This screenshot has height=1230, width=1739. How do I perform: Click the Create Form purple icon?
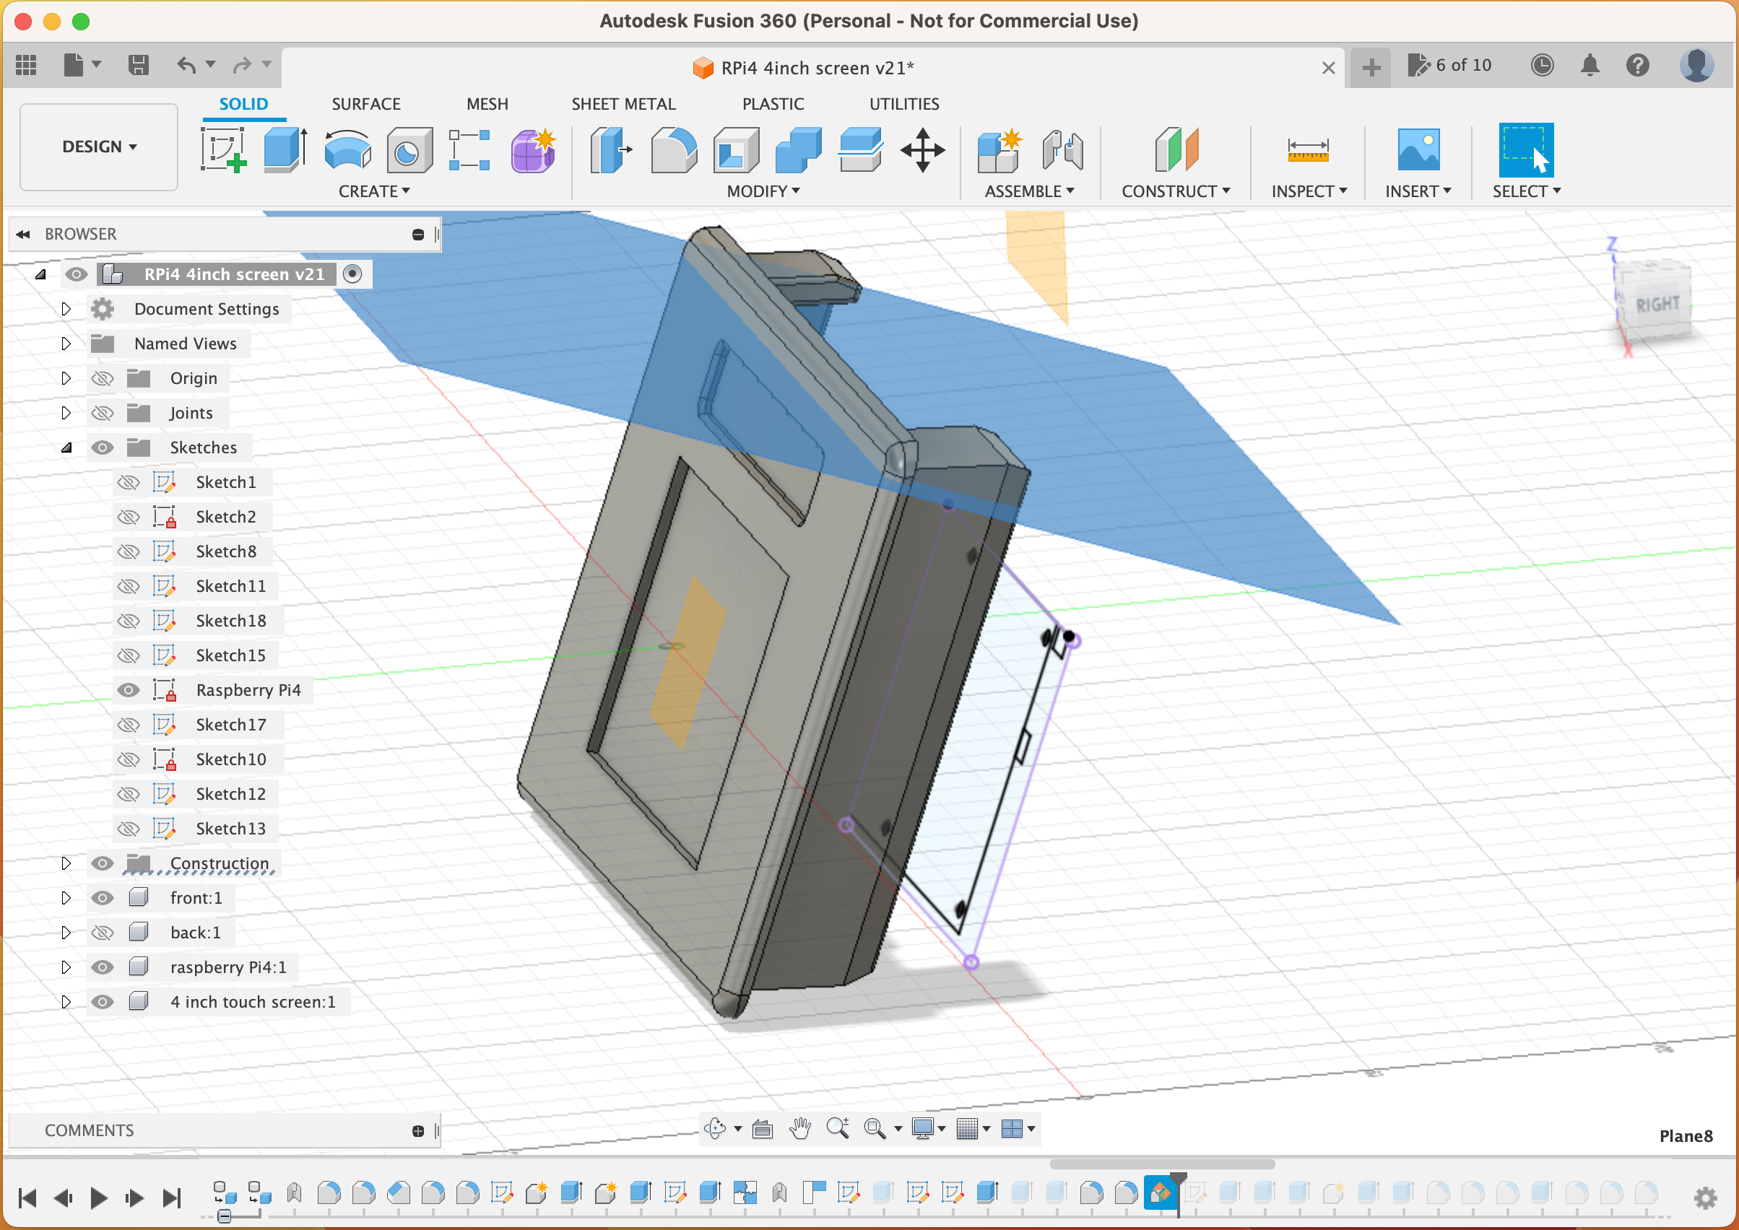click(534, 149)
